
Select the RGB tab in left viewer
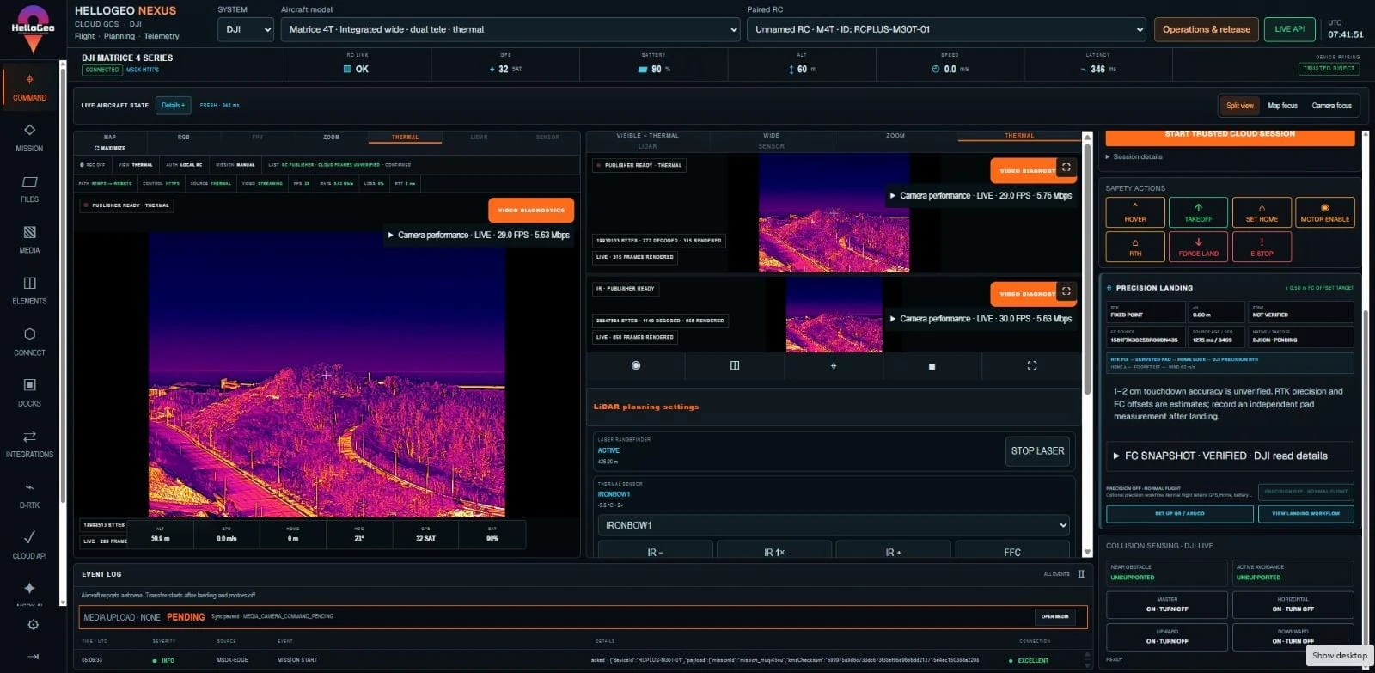click(184, 137)
